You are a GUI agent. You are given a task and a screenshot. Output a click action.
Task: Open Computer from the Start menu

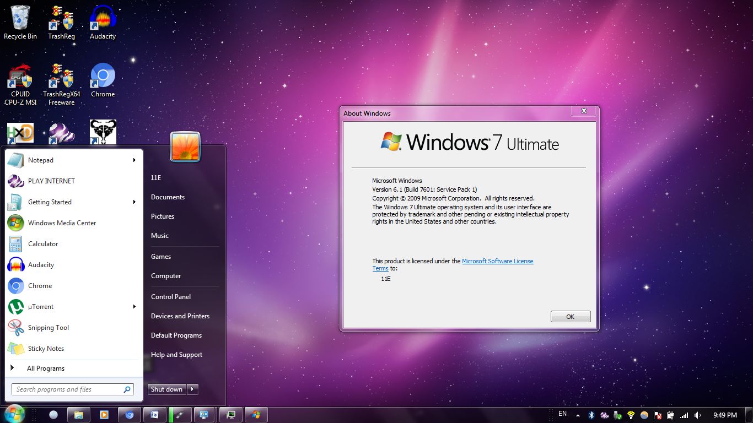(x=166, y=276)
